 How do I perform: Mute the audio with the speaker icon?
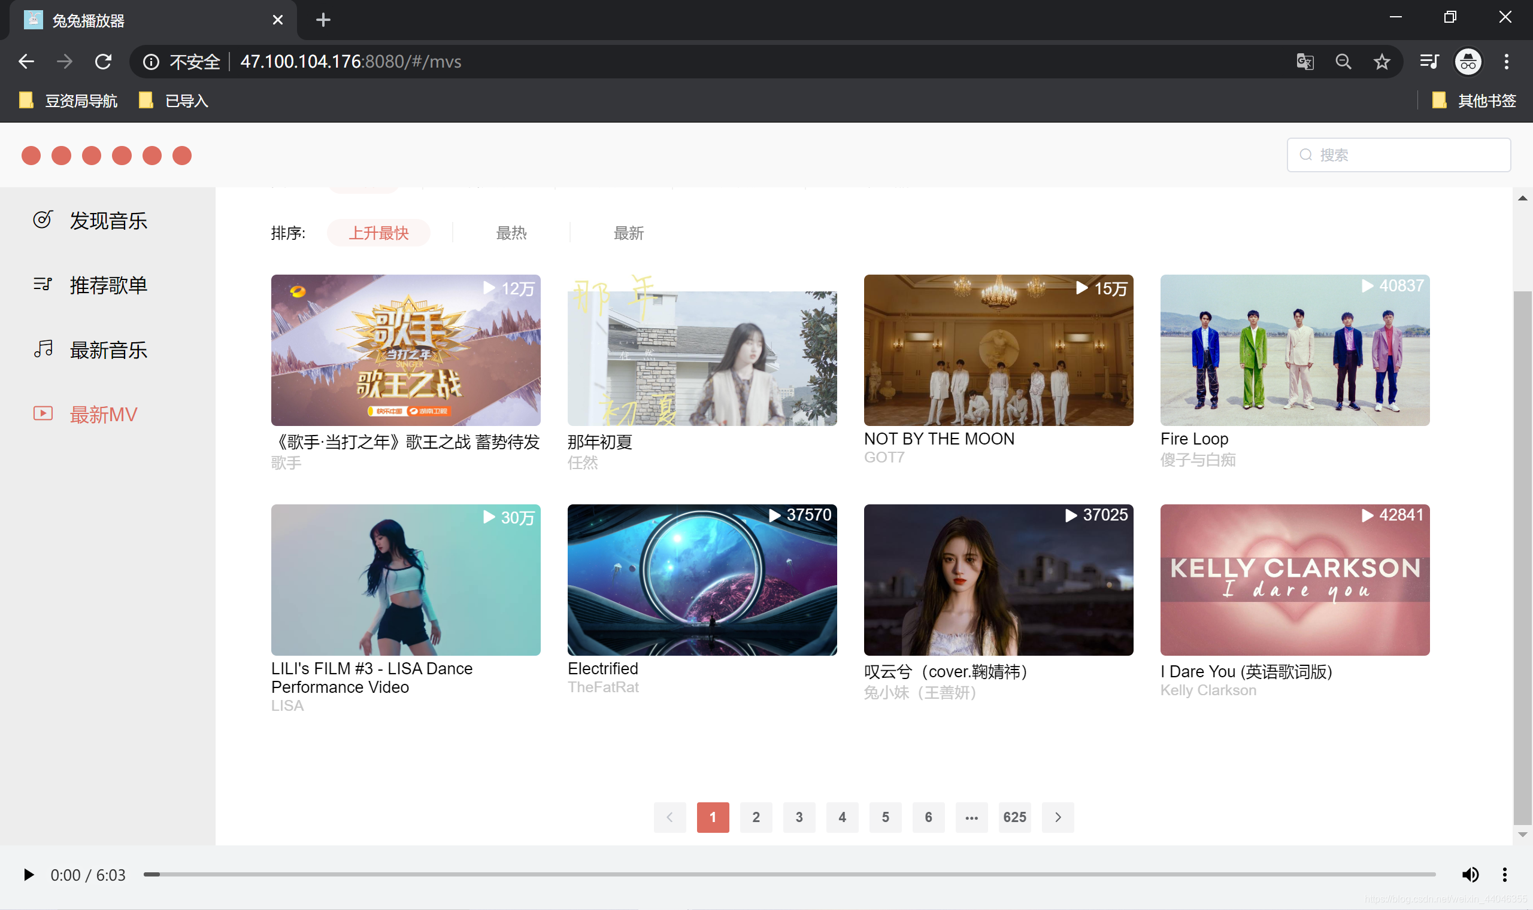point(1470,875)
